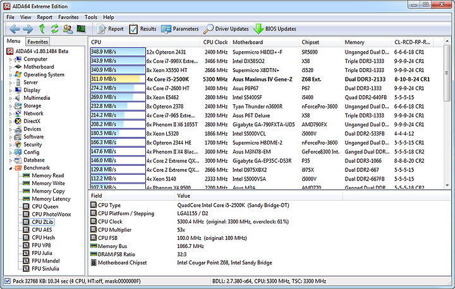This screenshot has height=289, width=455.
Task: Select FPU VP8 benchmark icon
Action: point(26,245)
